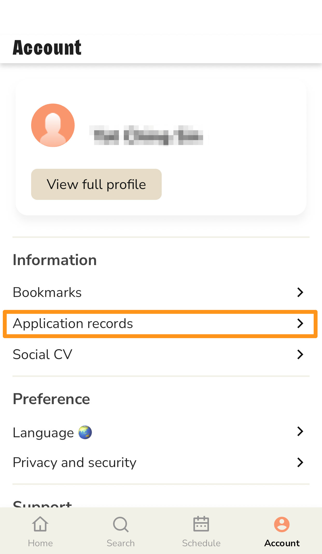The width and height of the screenshot is (322, 554).
Task: Tap the chevron next to Social CV
Action: coord(300,354)
